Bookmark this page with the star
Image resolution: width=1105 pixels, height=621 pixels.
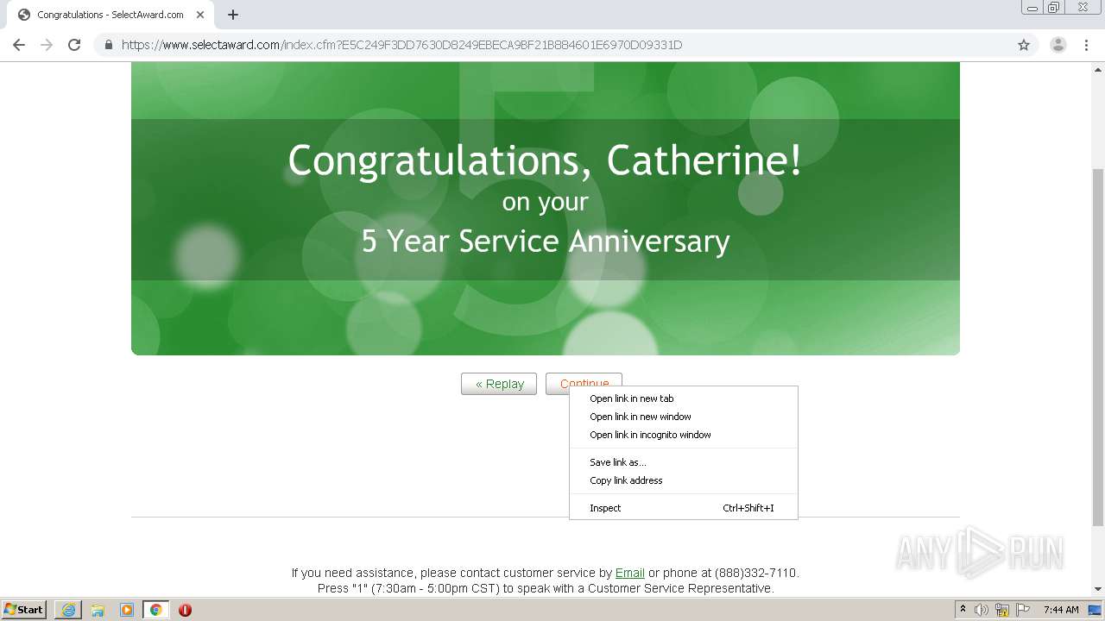1024,45
